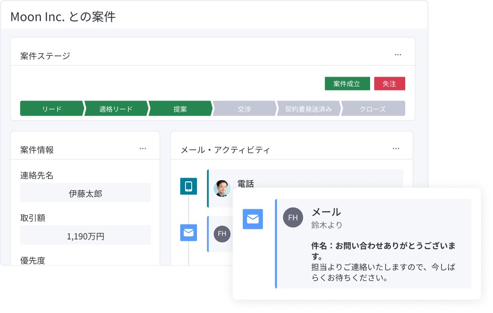Open 案件情報 panel more options menu
This screenshot has height=313, width=493.
pyautogui.click(x=142, y=149)
